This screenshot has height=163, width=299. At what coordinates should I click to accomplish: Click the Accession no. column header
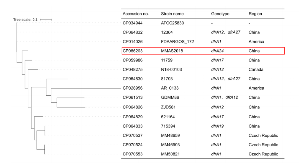[136, 14]
